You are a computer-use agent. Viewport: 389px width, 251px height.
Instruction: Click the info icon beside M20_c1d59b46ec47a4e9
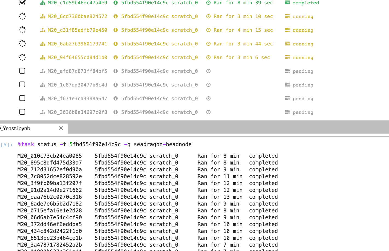pos(115,3)
